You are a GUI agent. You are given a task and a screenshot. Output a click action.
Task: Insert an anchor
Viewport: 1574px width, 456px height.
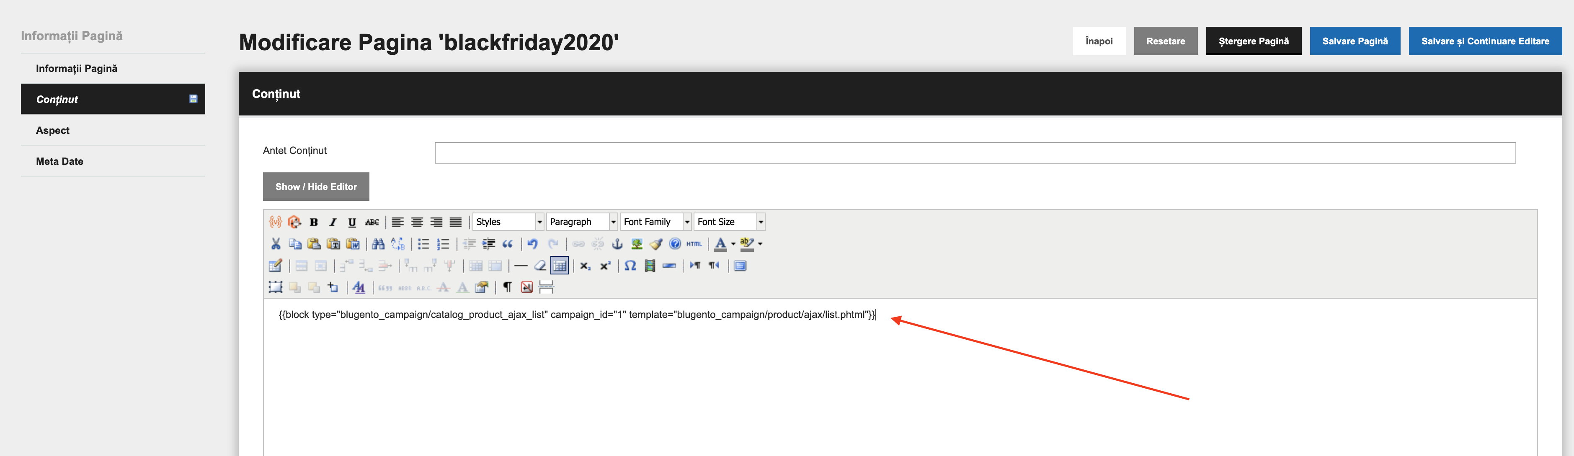pyautogui.click(x=617, y=243)
